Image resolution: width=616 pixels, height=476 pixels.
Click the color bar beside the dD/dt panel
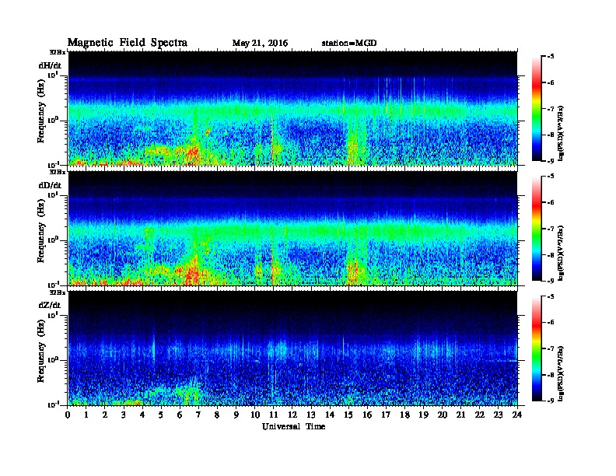(537, 228)
